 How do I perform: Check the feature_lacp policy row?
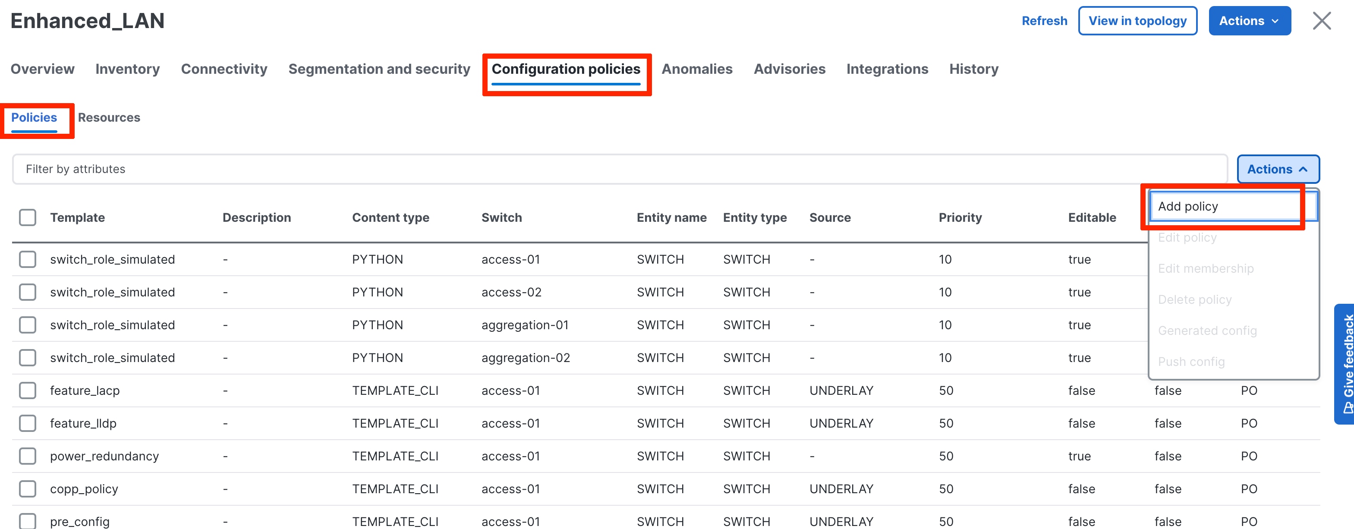tap(27, 390)
